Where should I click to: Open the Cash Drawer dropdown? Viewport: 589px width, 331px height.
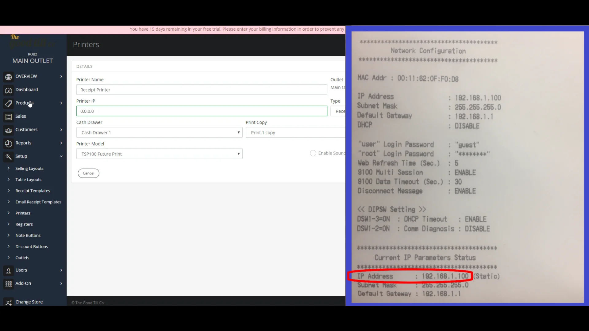[159, 132]
